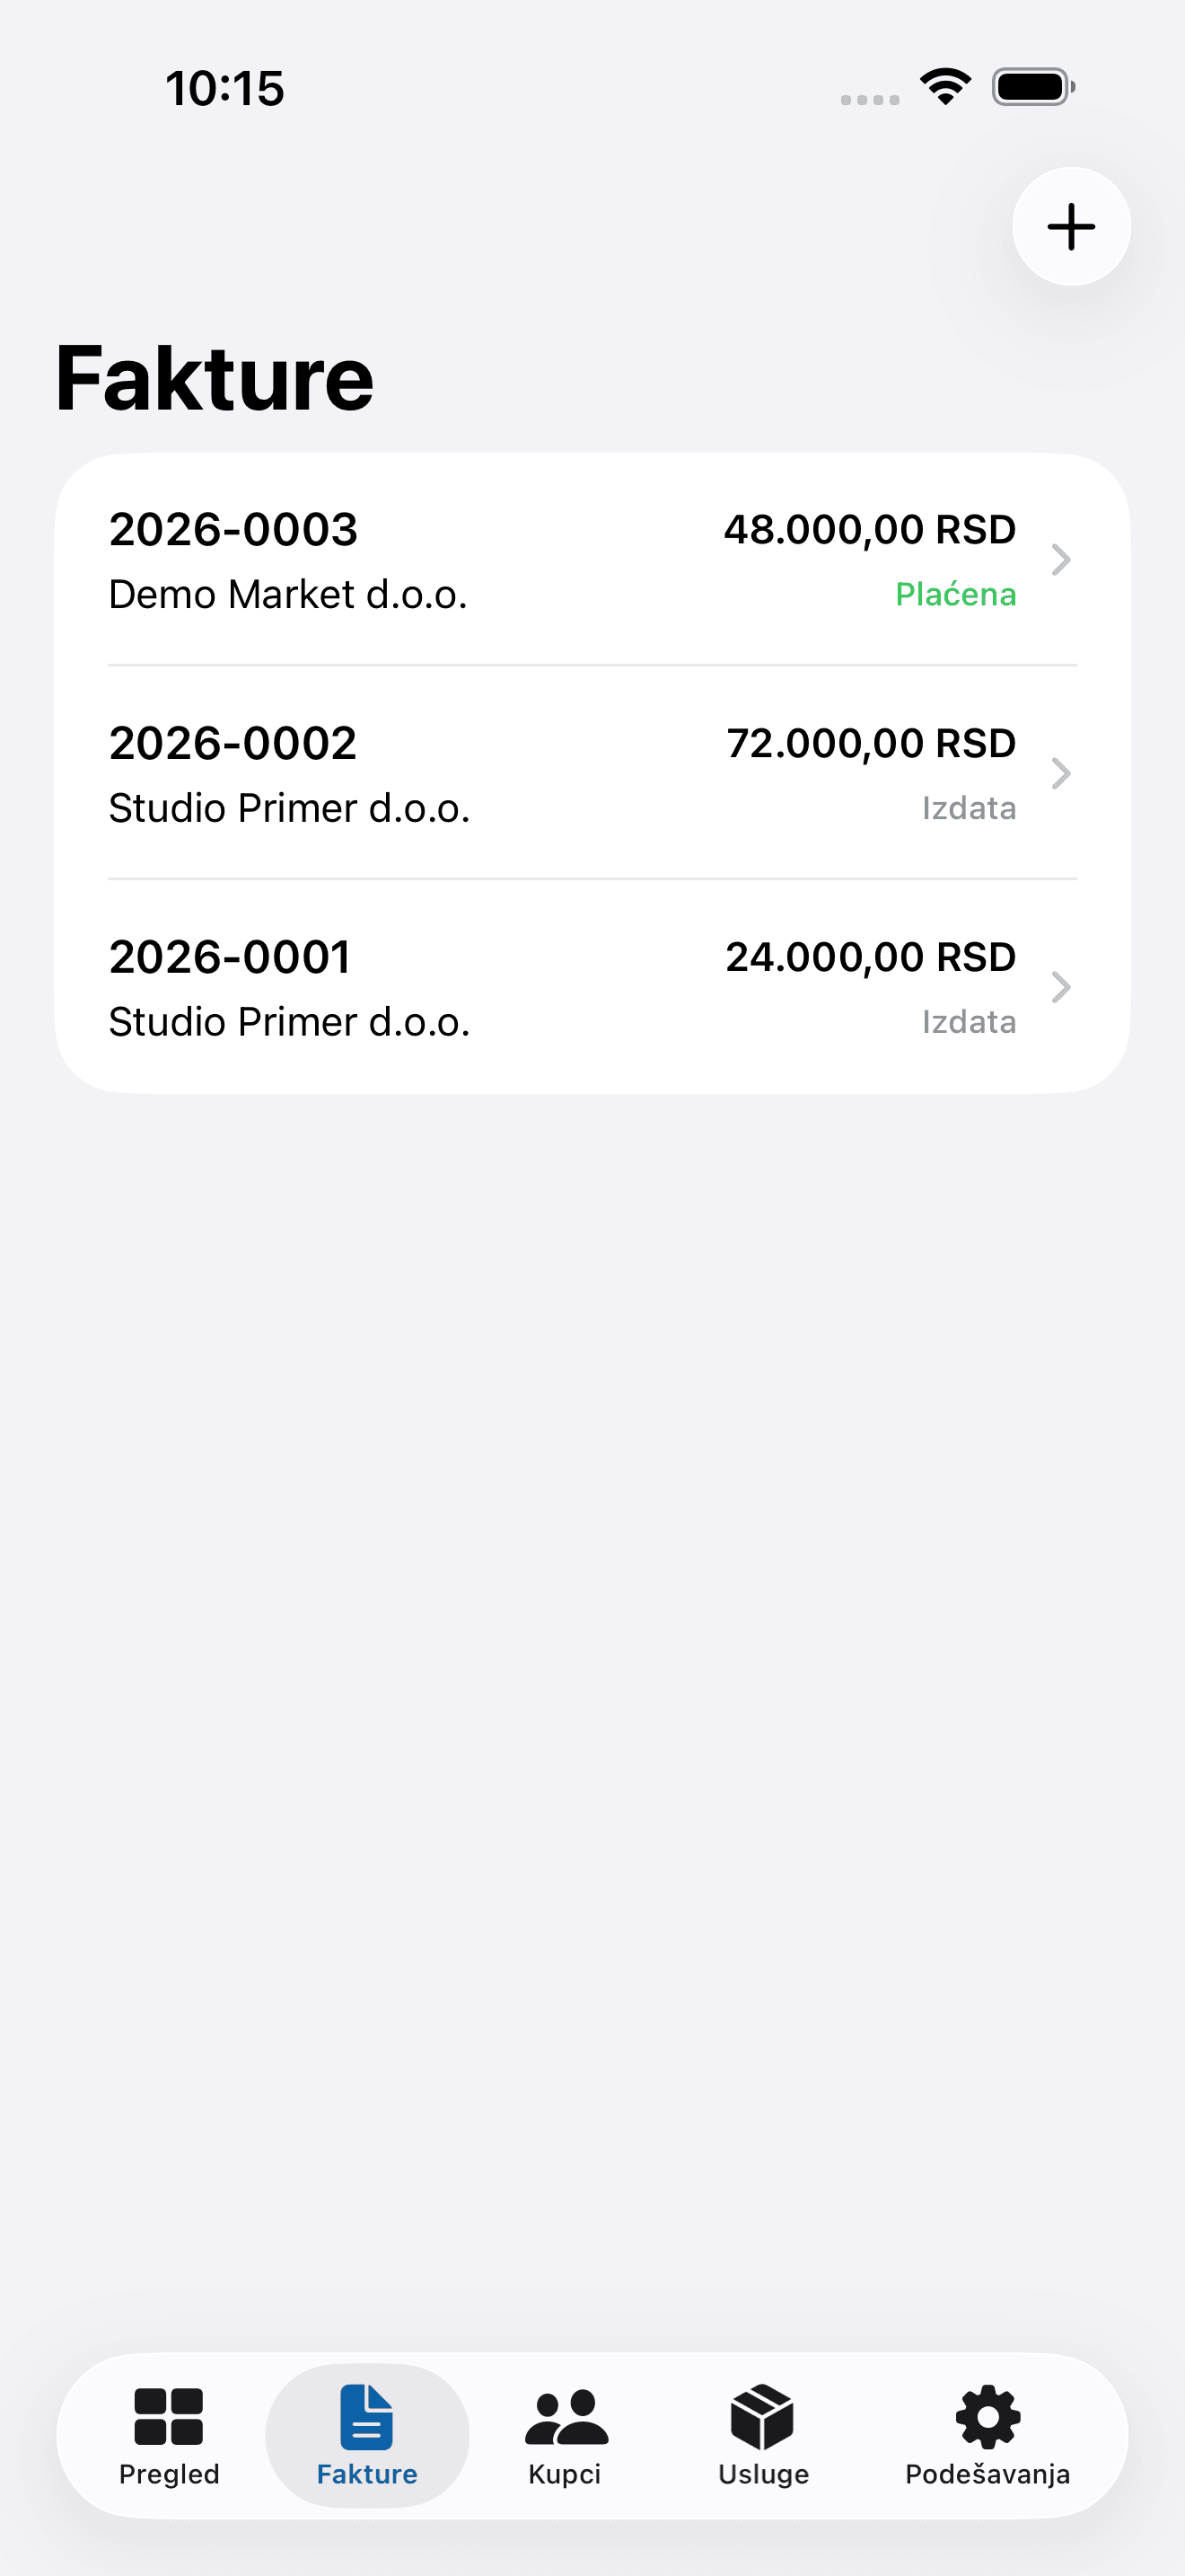1185x2576 pixels.
Task: Switch to the Podešavanja tab label
Action: coord(988,2474)
